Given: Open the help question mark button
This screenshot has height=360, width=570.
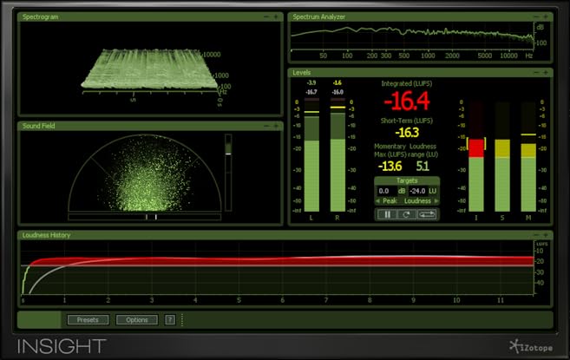Looking at the screenshot, I should 170,319.
